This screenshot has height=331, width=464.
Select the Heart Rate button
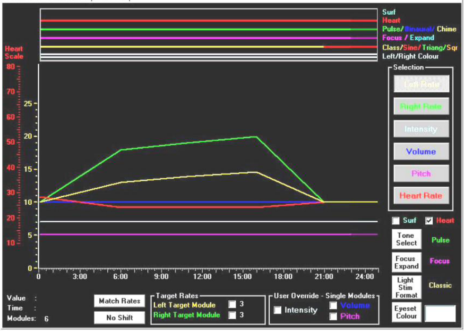click(x=421, y=195)
